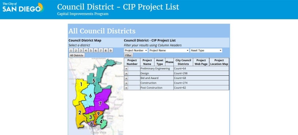Select district 5 button
This screenshot has height=135, width=298.
click(91, 50)
